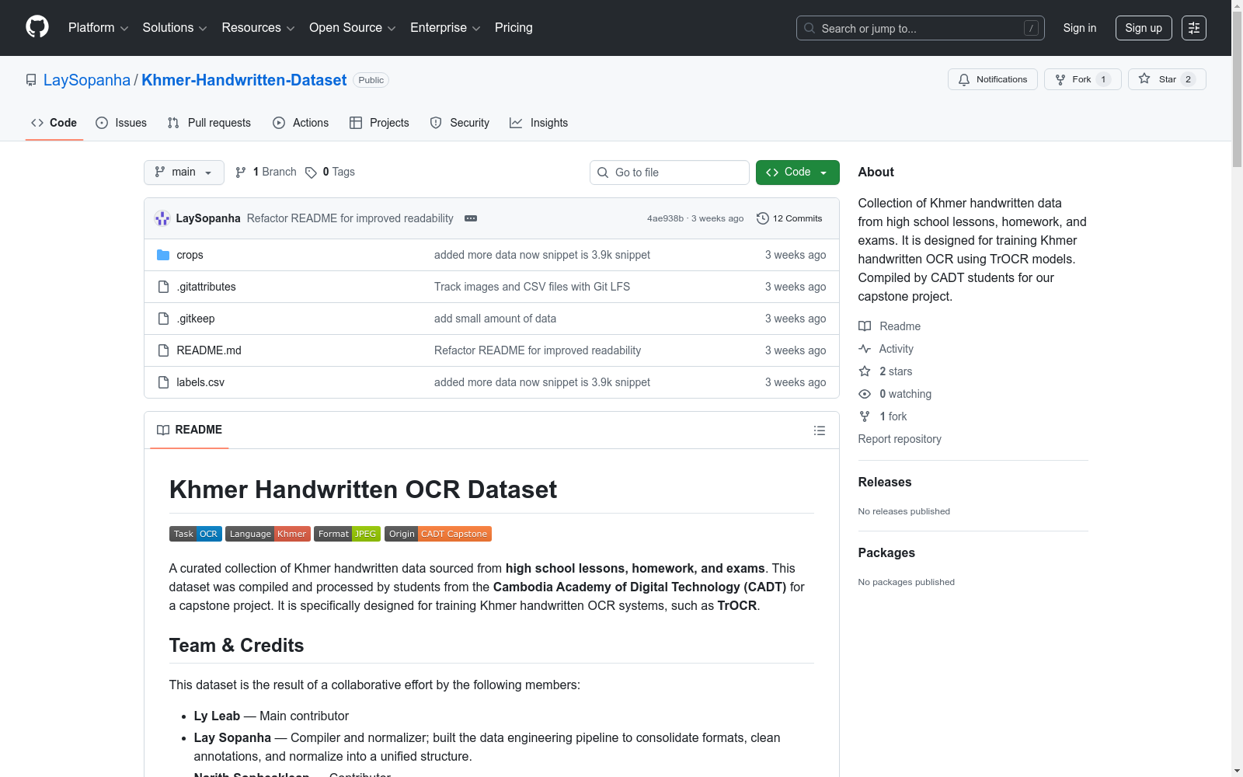Image resolution: width=1243 pixels, height=777 pixels.
Task: Focus the Go to file search field
Action: pos(670,172)
